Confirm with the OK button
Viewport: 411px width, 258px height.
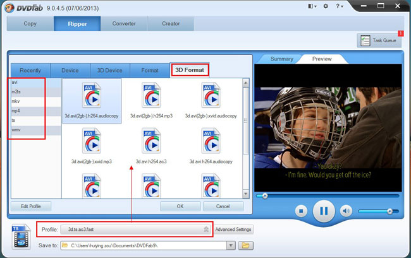point(180,206)
